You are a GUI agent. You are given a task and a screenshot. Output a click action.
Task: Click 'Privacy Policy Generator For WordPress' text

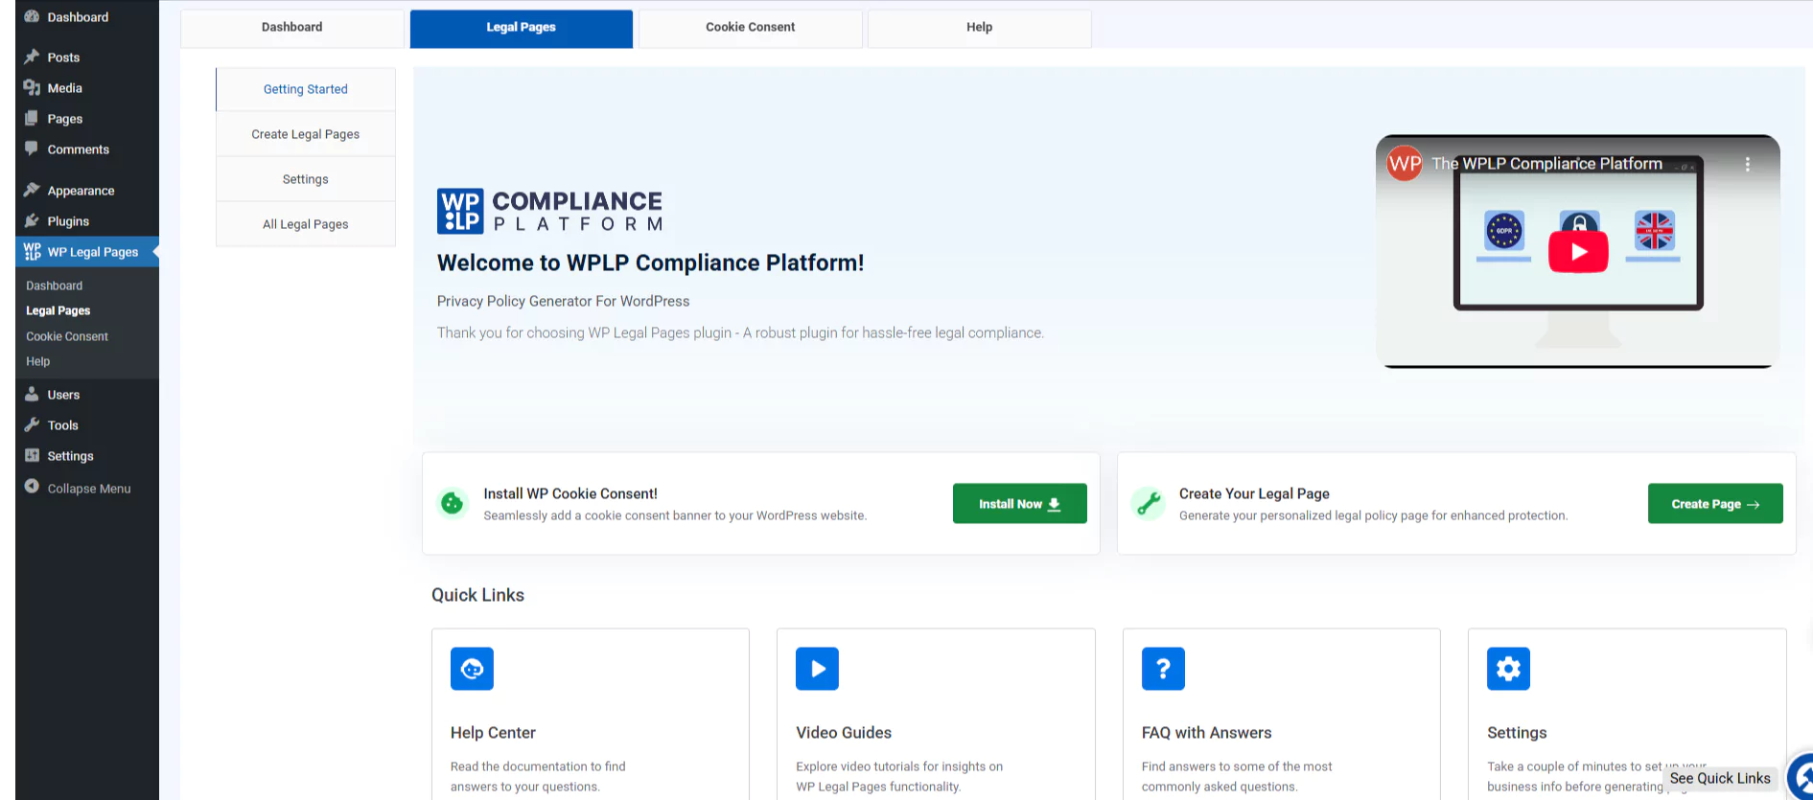pyautogui.click(x=563, y=301)
